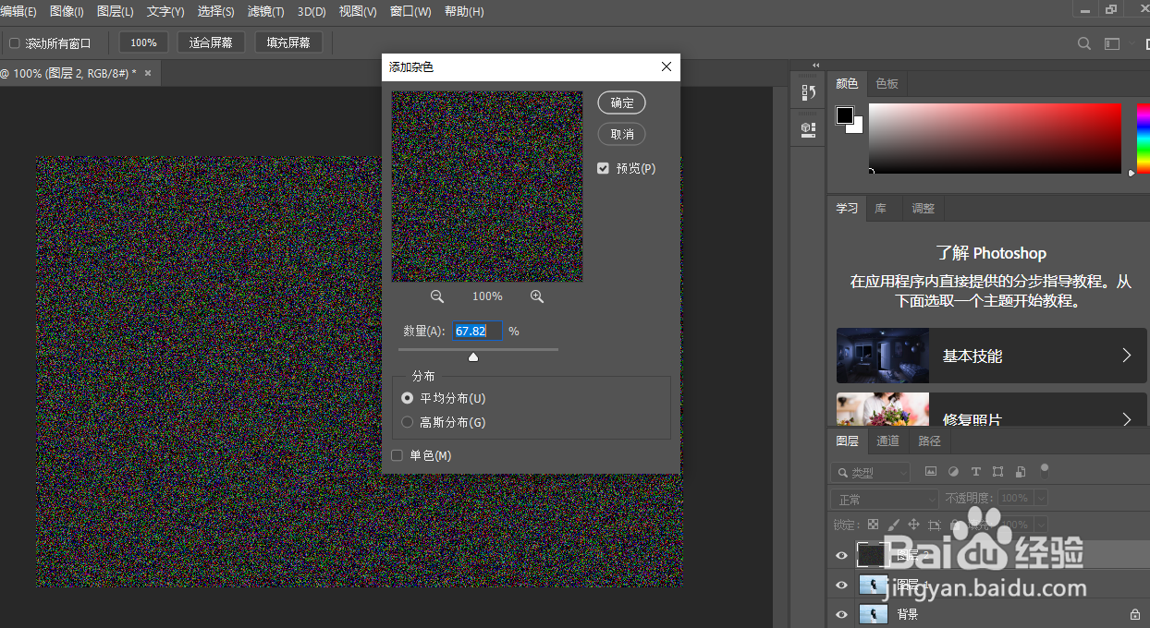Close the 添加杂色 dialog with X
The image size is (1150, 628).
(x=667, y=67)
